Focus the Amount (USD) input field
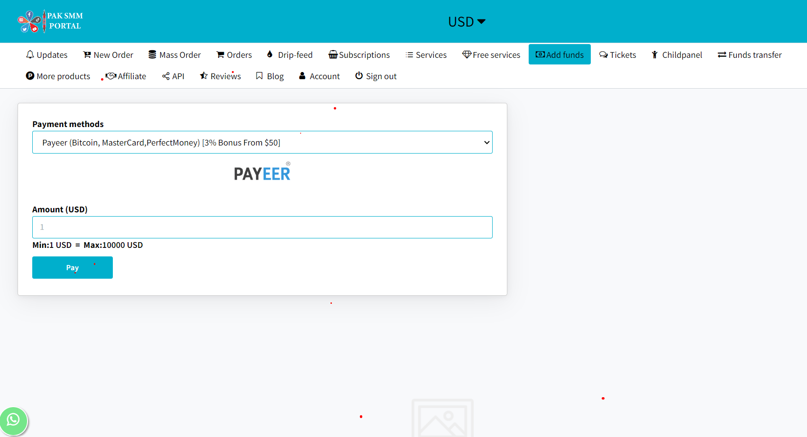This screenshot has width=807, height=437. tap(262, 228)
